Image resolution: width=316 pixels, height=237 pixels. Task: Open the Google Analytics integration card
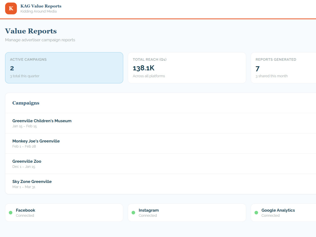pyautogui.click(x=283, y=213)
